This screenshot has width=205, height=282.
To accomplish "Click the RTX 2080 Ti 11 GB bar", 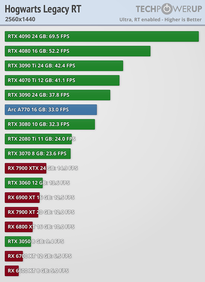I will coord(38,139).
